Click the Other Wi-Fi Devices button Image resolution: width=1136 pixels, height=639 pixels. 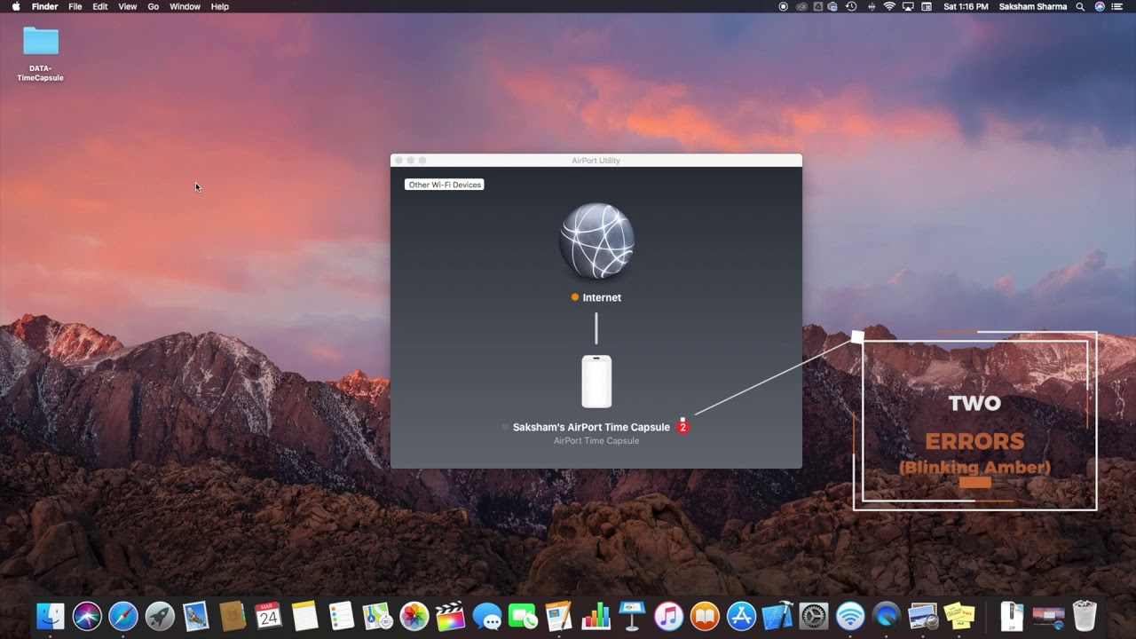coord(444,185)
